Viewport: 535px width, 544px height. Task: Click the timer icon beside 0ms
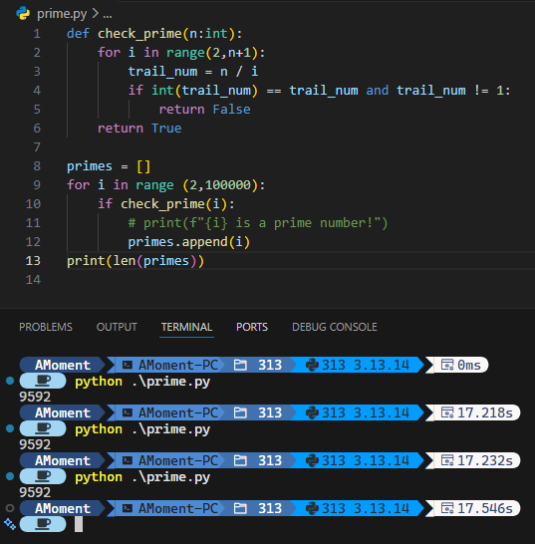[447, 365]
